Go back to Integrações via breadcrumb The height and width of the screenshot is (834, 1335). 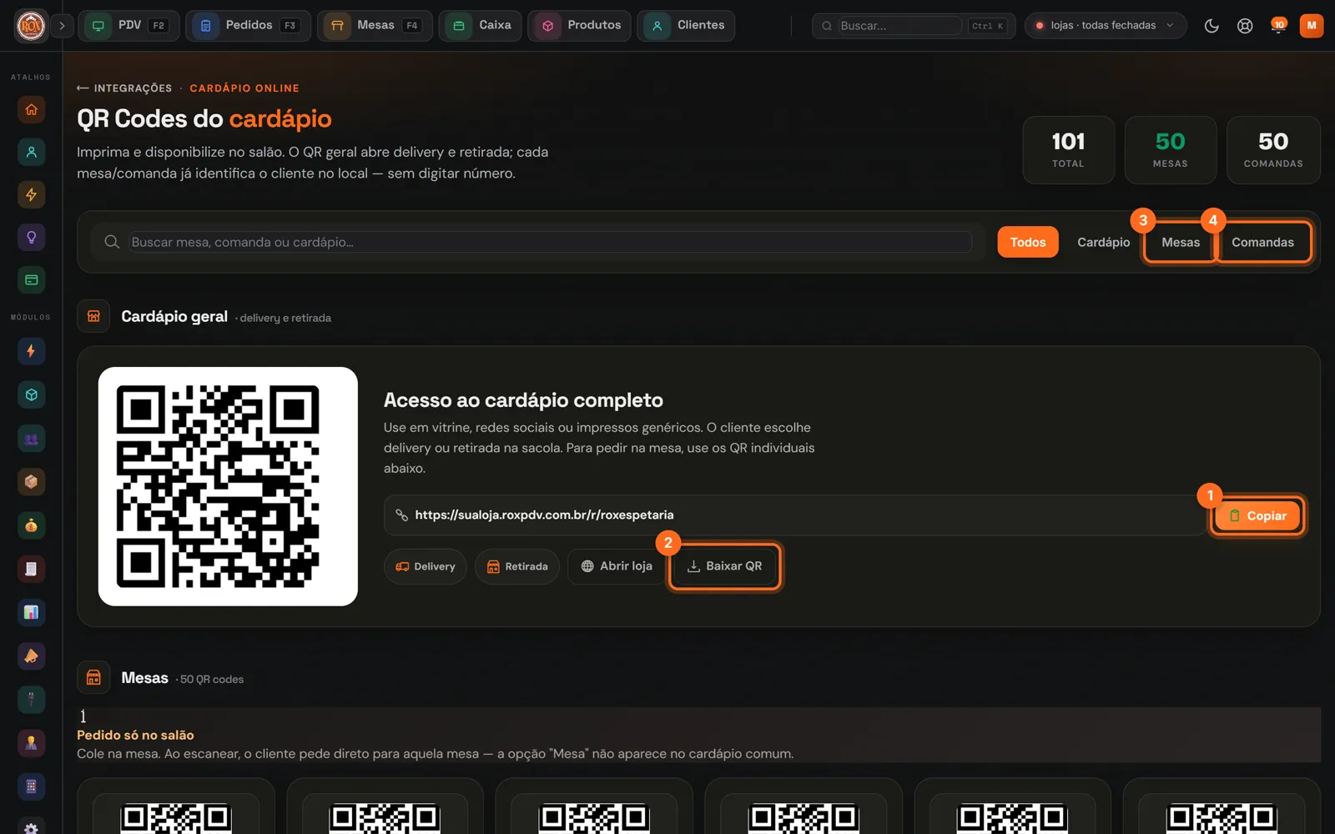124,88
